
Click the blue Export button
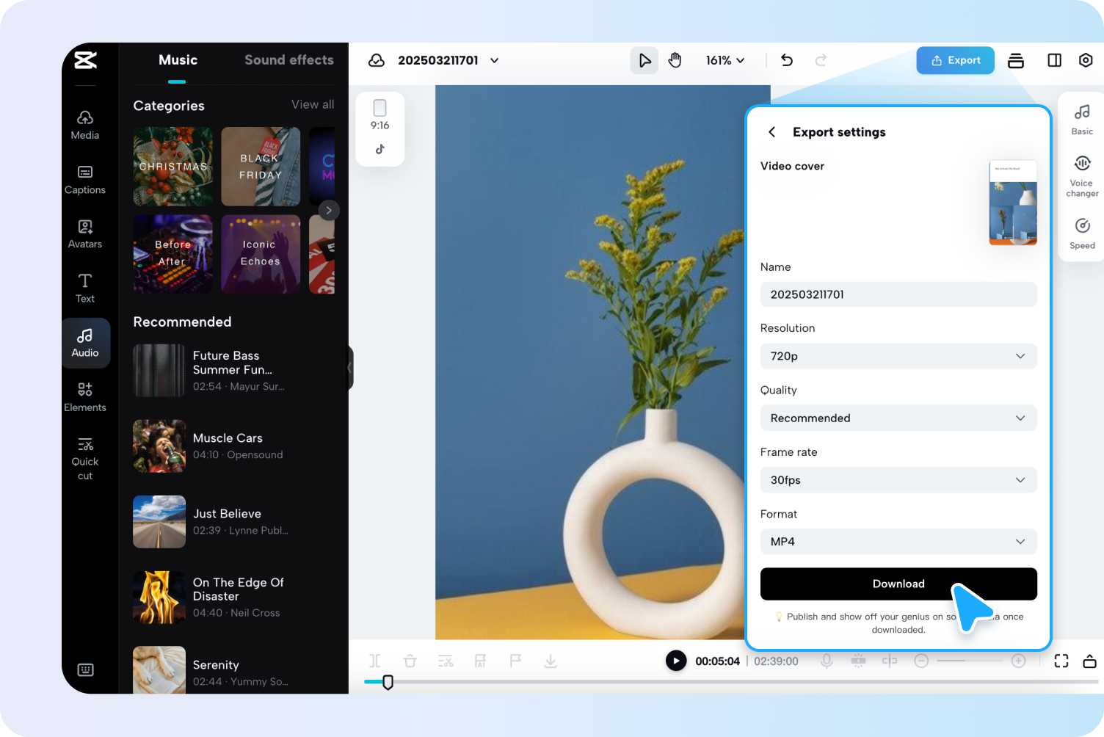[956, 60]
